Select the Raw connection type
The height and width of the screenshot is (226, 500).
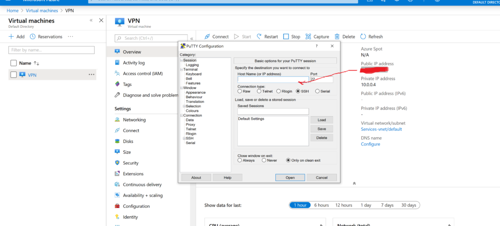click(x=240, y=91)
